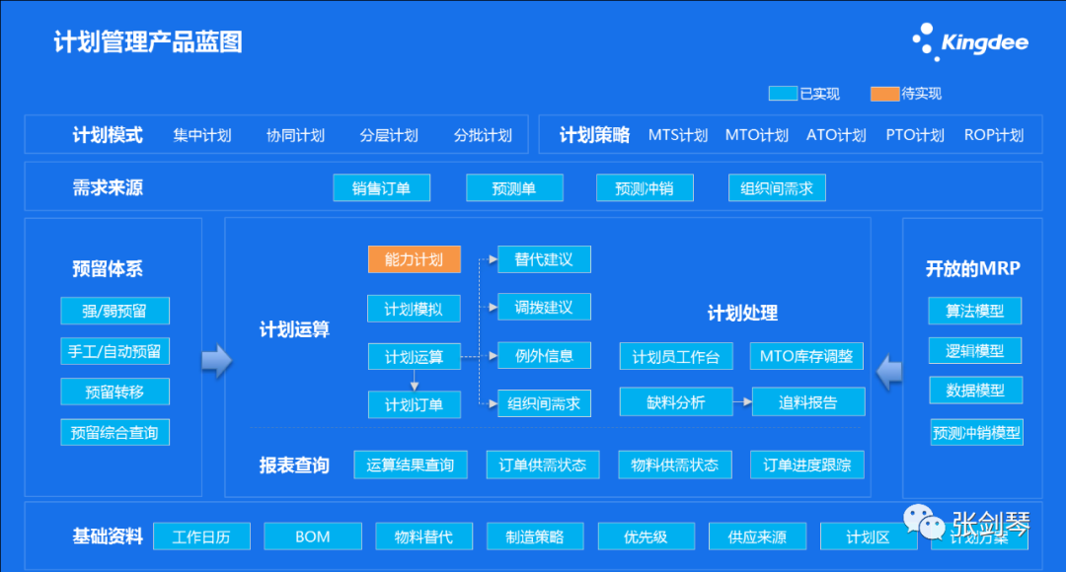Select the 强/弱预留 item
The image size is (1066, 572).
(114, 311)
